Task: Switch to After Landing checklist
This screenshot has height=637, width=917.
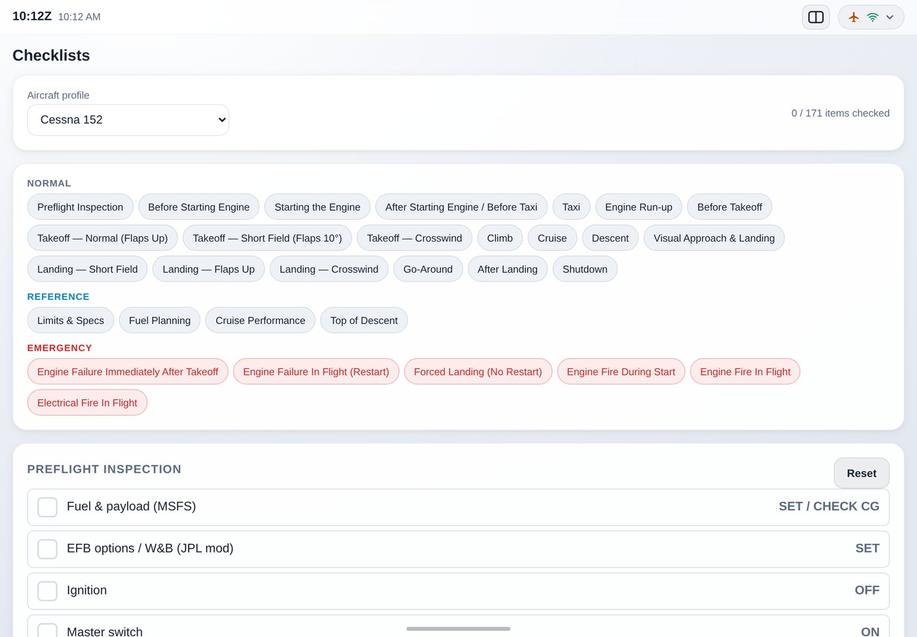Action: pos(508,269)
